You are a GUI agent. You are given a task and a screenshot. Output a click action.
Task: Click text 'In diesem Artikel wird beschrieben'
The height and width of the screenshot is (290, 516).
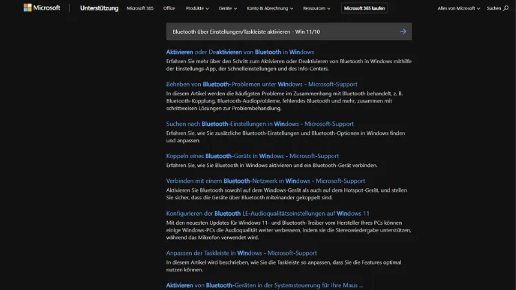click(207, 263)
